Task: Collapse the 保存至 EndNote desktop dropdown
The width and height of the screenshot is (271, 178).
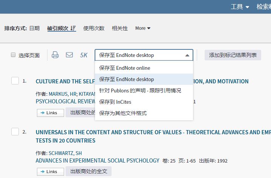Action: 187,55
